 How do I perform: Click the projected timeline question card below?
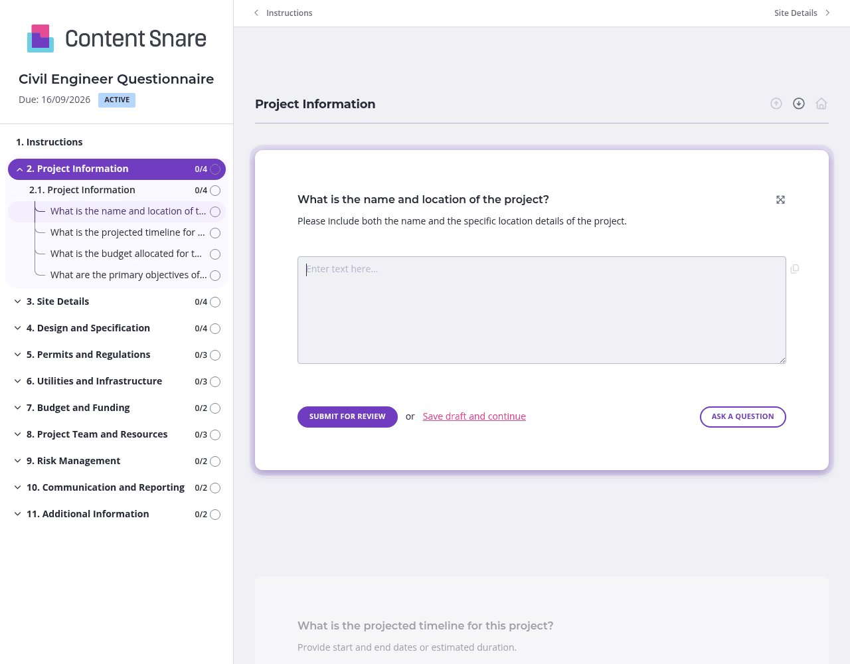point(542,620)
